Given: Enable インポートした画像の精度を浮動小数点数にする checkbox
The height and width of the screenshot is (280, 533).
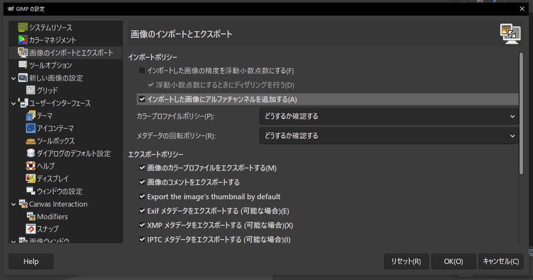Looking at the screenshot, I should [142, 70].
